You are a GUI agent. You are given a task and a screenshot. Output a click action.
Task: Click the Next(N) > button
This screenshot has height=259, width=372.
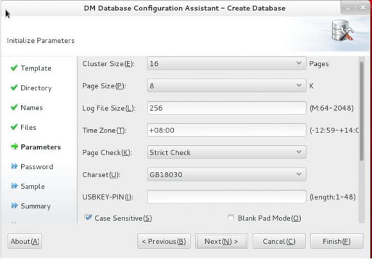[221, 241]
